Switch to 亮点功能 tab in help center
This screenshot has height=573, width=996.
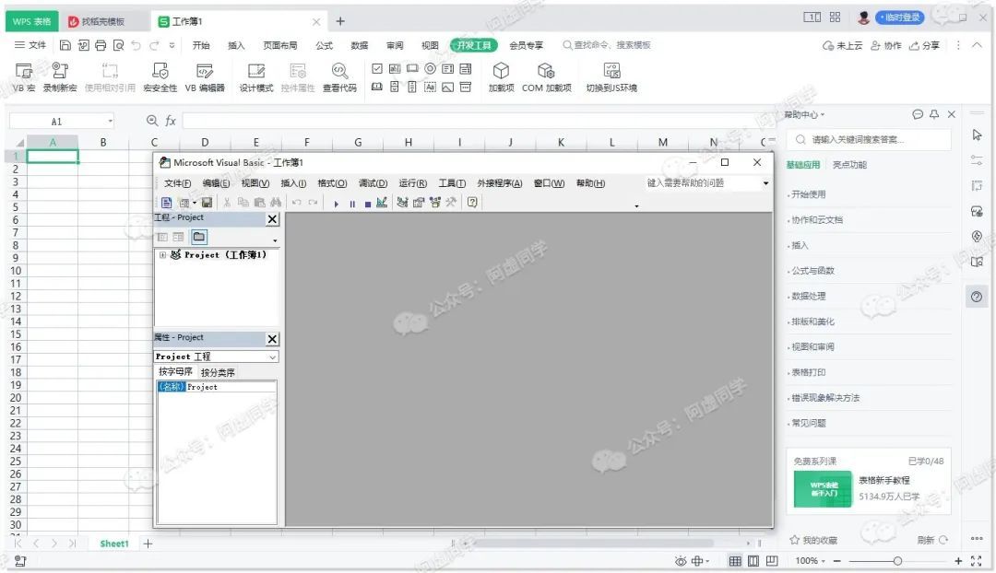tap(849, 165)
